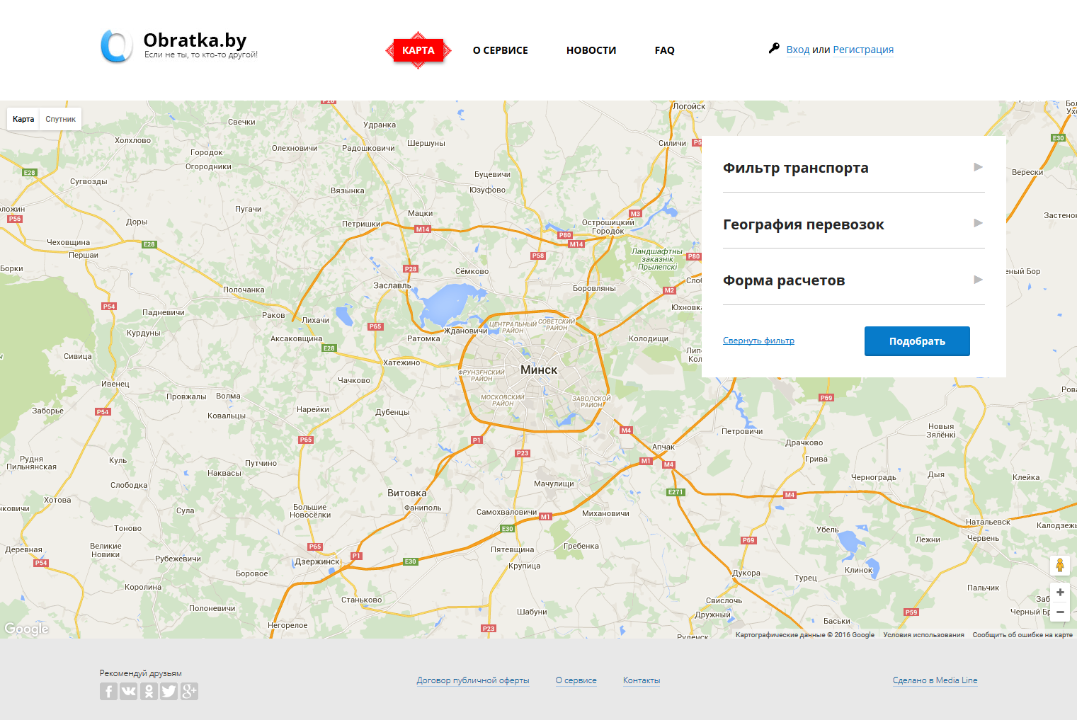Zoom out the map with minus
The image size is (1077, 720).
click(1059, 612)
